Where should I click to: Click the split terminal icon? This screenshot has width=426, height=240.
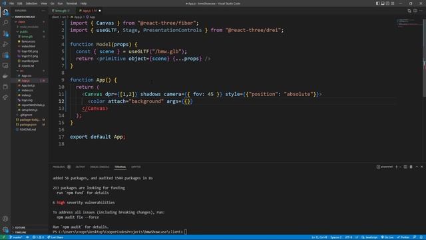[405, 167]
